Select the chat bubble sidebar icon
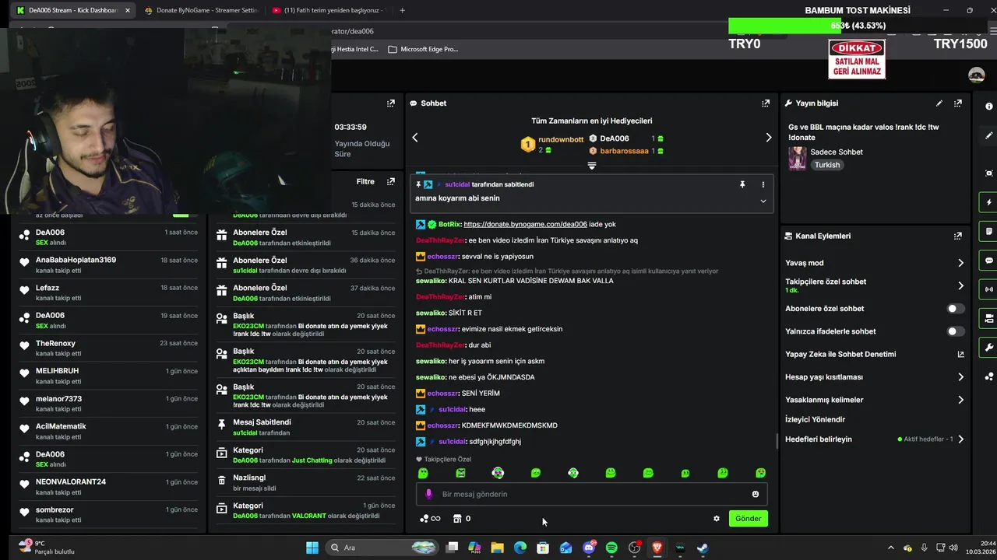Screen dimensions: 997x560 tap(989, 261)
